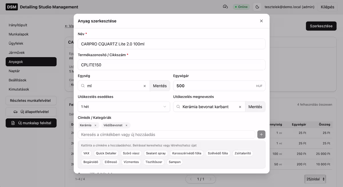The height and width of the screenshot is (187, 343).
Task: Add the Zsírtalanító tag
Action: click(243, 153)
